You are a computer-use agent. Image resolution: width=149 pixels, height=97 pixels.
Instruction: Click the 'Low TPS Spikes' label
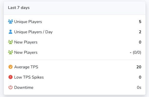click(x=29, y=77)
